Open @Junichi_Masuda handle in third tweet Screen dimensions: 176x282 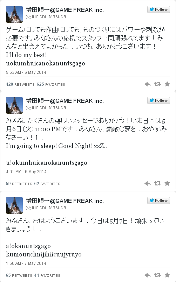coord(46,207)
